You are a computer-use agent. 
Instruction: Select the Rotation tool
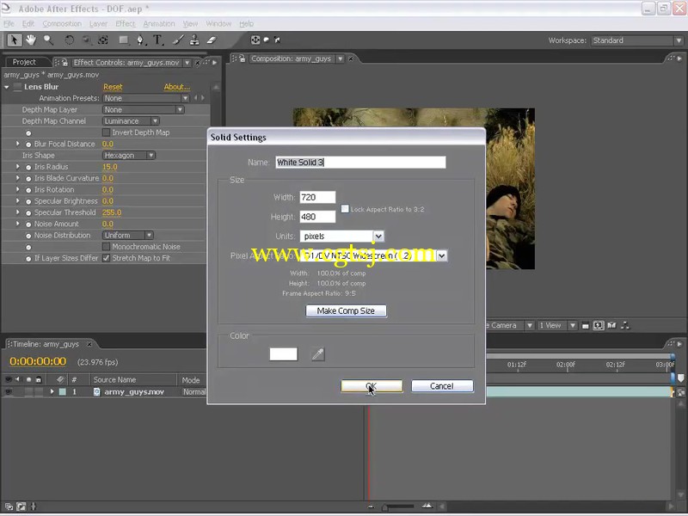tap(70, 40)
